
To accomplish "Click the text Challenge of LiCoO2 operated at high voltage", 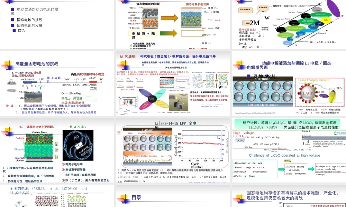I will coord(284,155).
